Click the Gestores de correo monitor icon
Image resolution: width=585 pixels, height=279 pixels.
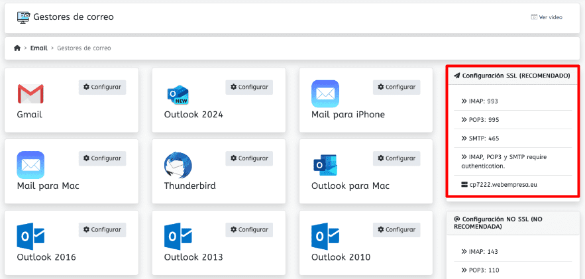click(23, 17)
